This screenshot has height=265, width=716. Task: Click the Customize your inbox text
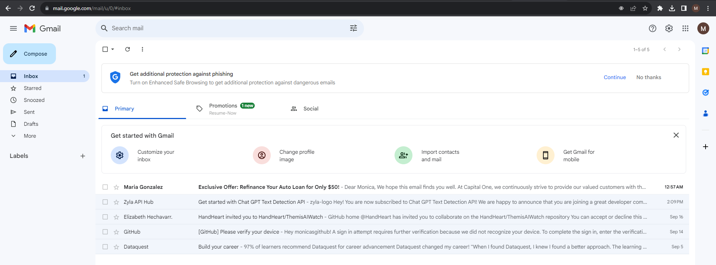[x=156, y=156]
